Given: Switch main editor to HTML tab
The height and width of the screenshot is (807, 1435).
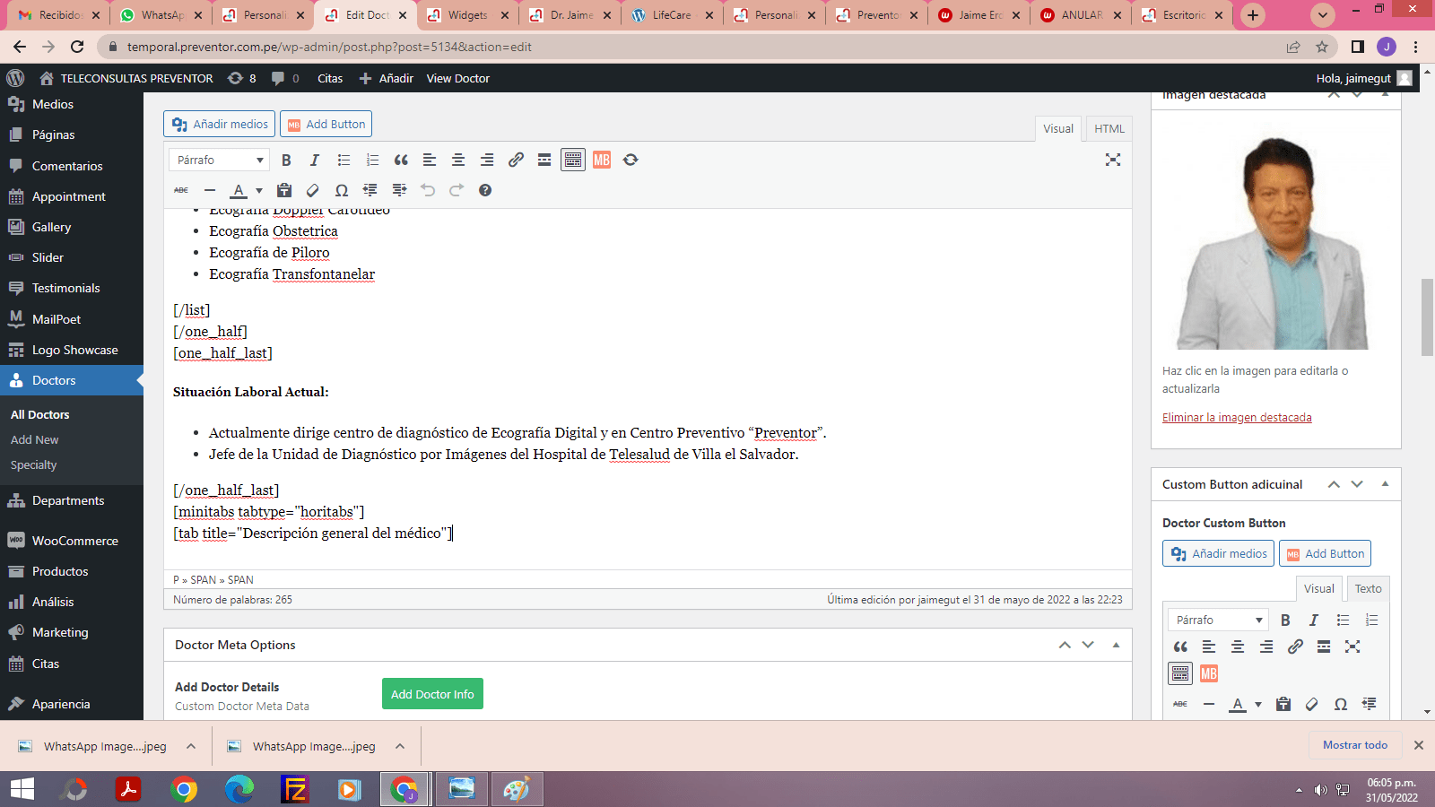Looking at the screenshot, I should point(1109,128).
